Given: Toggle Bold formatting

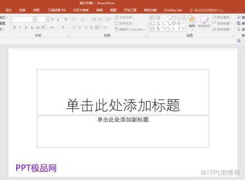Looking at the screenshot, I should tap(14, 27).
